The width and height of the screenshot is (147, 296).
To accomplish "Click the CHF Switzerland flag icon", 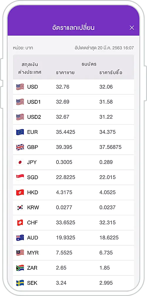I will pyautogui.click(x=20, y=223).
